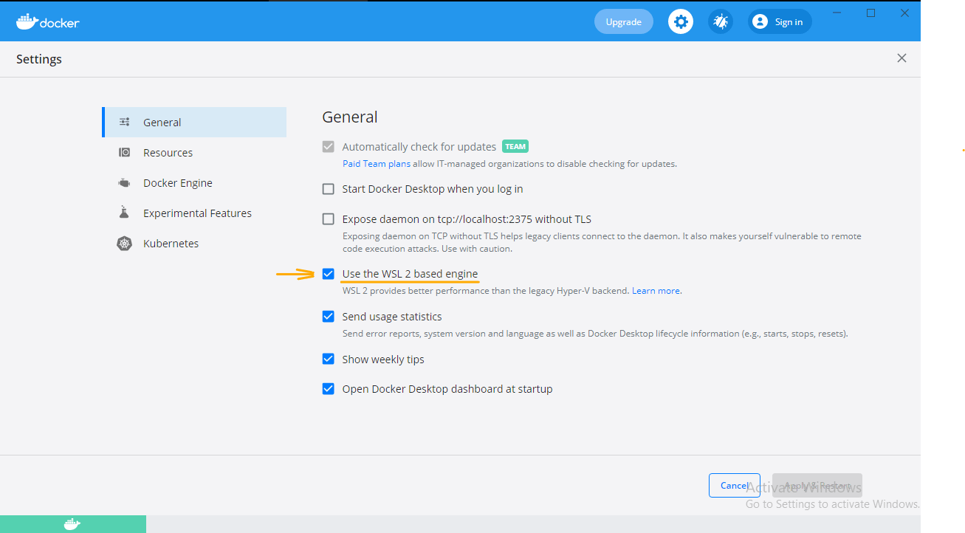Viewport: 965px width, 533px height.
Task: Enable Start Docker Desktop when you log in
Action: [329, 189]
